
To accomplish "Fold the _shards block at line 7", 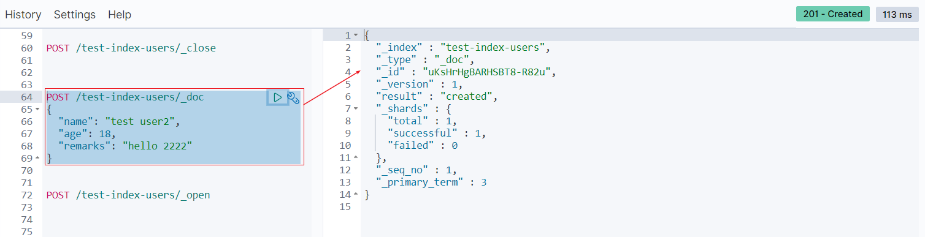I will coord(356,109).
